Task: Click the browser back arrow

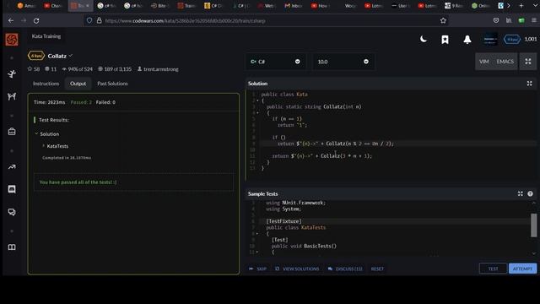Action: click(x=11, y=20)
